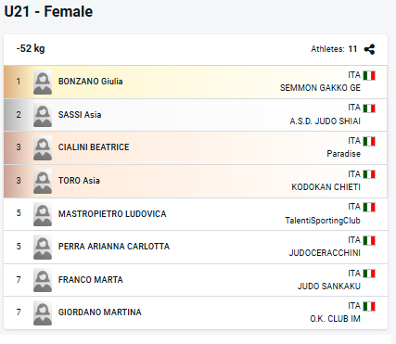
Task: Click the Italian flag beside SEMMON GAKKO GE
Action: [369, 75]
